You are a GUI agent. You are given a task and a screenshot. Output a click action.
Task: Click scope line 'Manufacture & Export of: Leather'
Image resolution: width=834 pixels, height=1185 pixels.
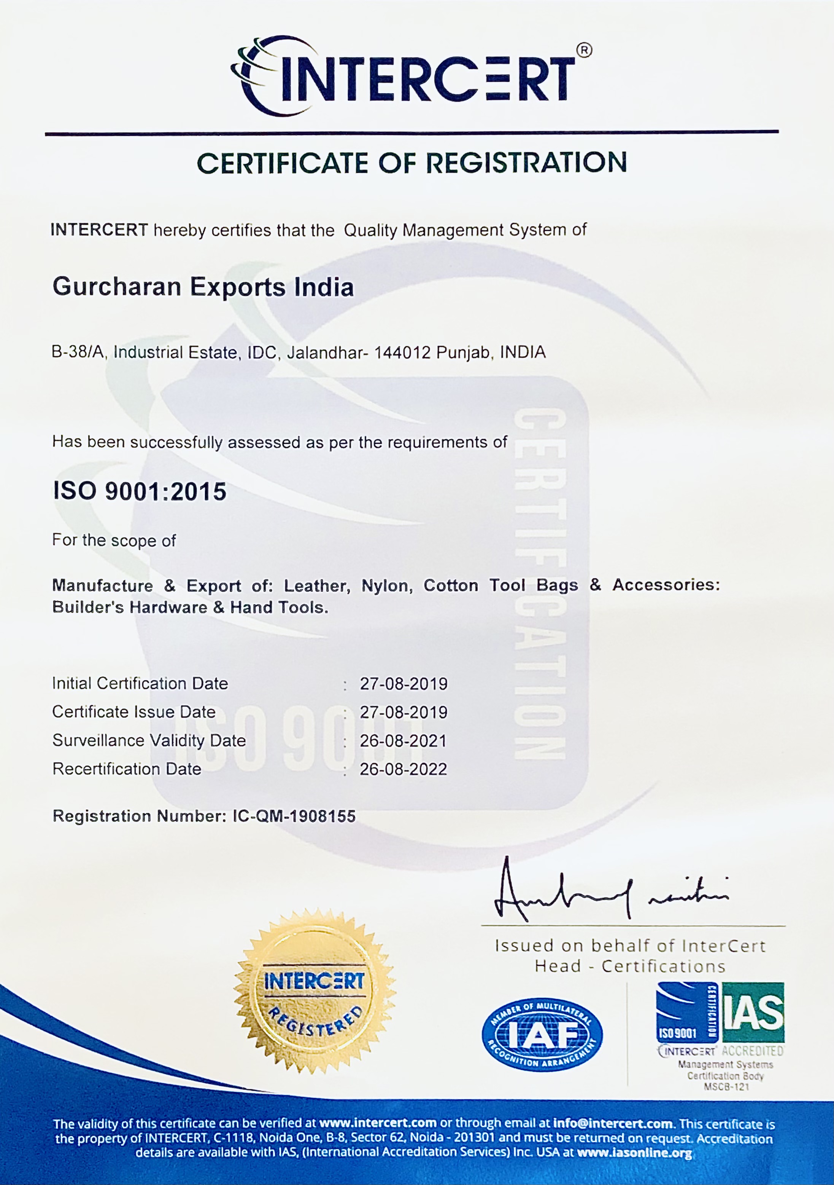[386, 585]
